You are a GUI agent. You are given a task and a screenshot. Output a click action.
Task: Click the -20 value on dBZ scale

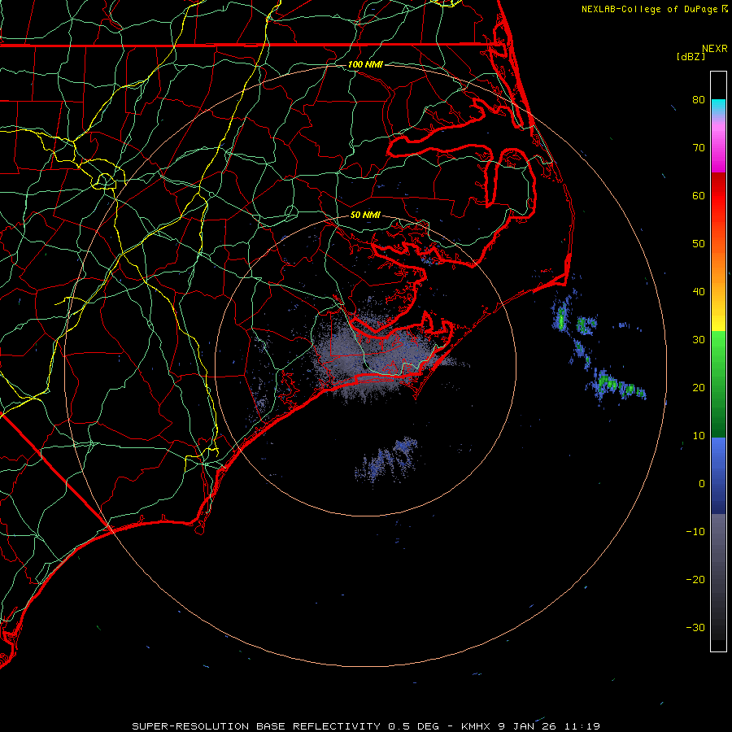pos(695,580)
